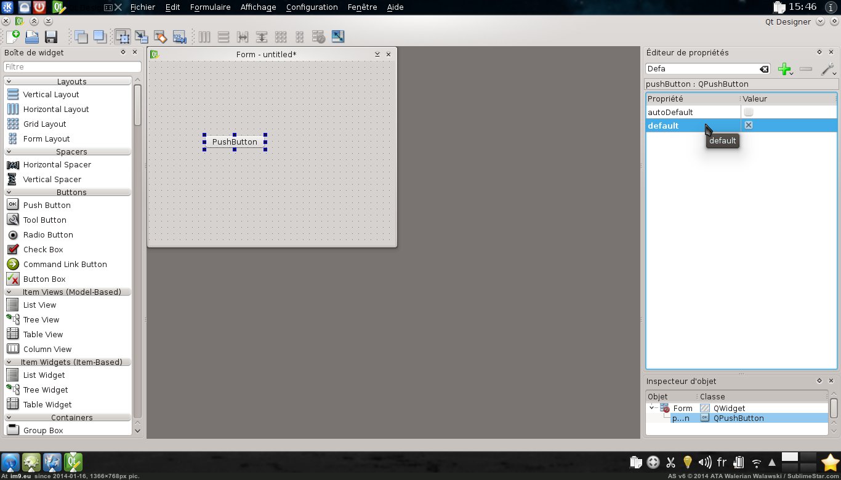Open the green plus add-property dropdown
The width and height of the screenshot is (841, 480).
(x=785, y=69)
